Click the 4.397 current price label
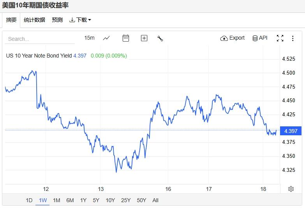305x208 pixels. (291, 131)
